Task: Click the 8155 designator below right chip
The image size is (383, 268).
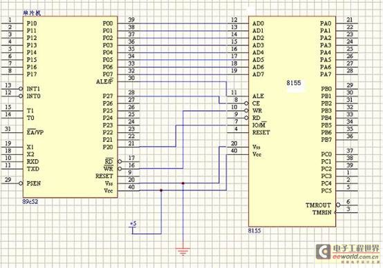Action: 254,231
